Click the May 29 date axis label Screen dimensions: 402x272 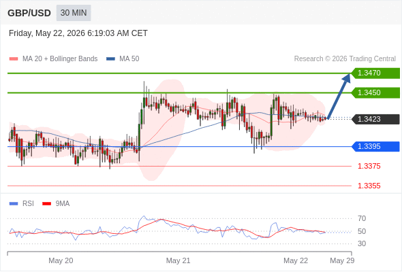pyautogui.click(x=342, y=260)
